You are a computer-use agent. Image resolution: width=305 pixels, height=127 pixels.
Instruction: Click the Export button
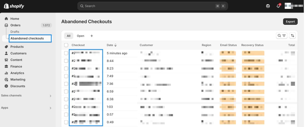290,22
